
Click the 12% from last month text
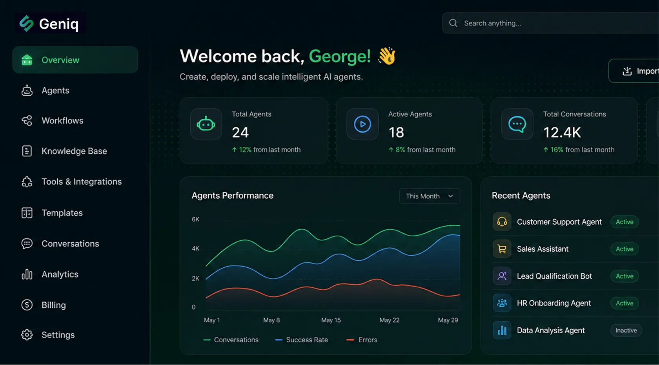point(266,150)
